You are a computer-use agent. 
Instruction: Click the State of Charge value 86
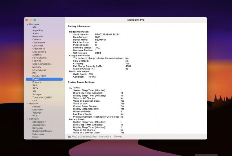(x=127, y=69)
